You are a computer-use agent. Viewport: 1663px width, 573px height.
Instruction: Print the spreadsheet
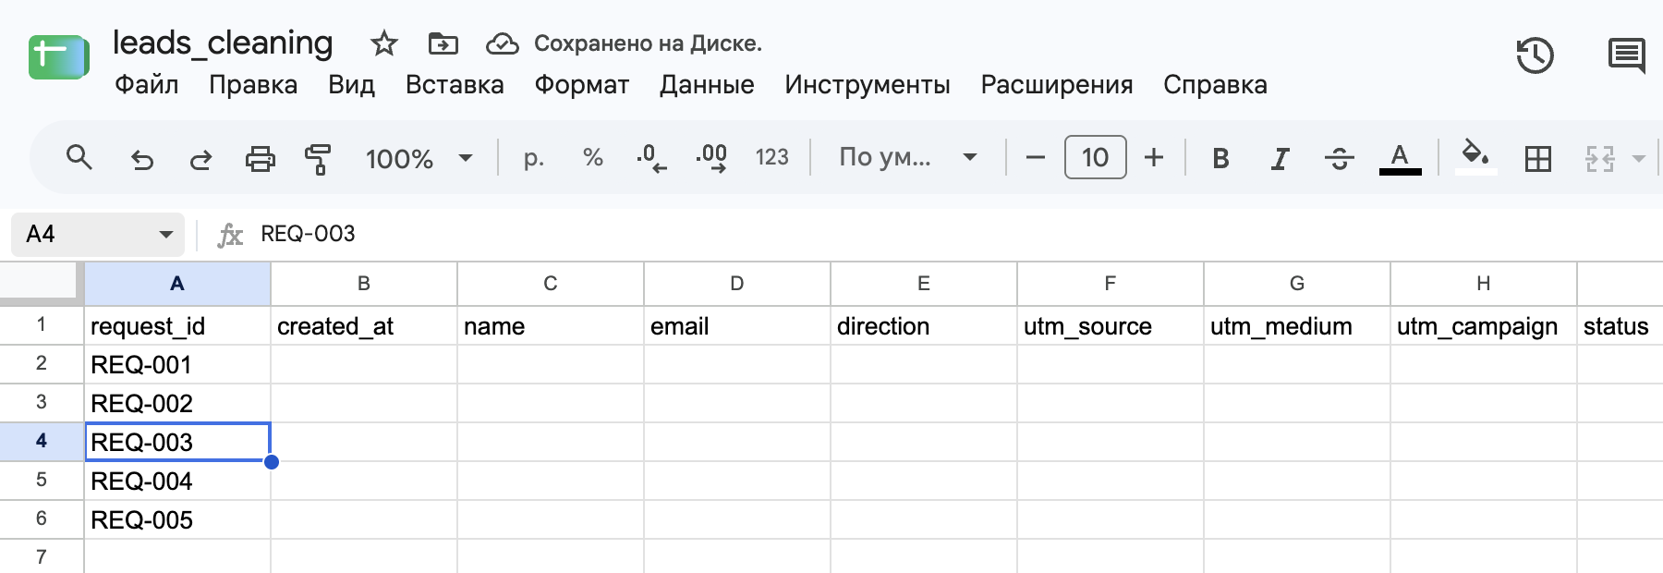click(x=260, y=159)
